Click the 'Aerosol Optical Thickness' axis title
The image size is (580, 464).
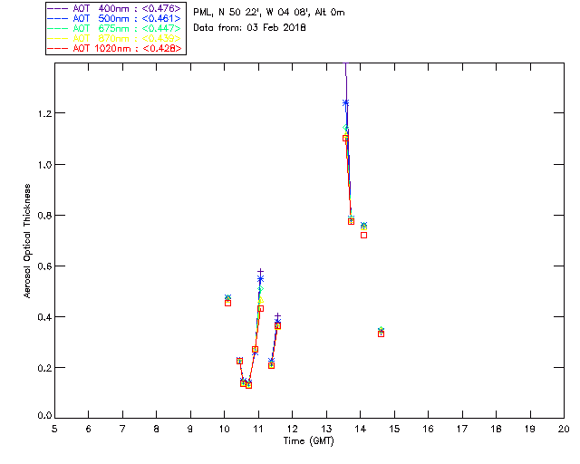click(x=27, y=241)
